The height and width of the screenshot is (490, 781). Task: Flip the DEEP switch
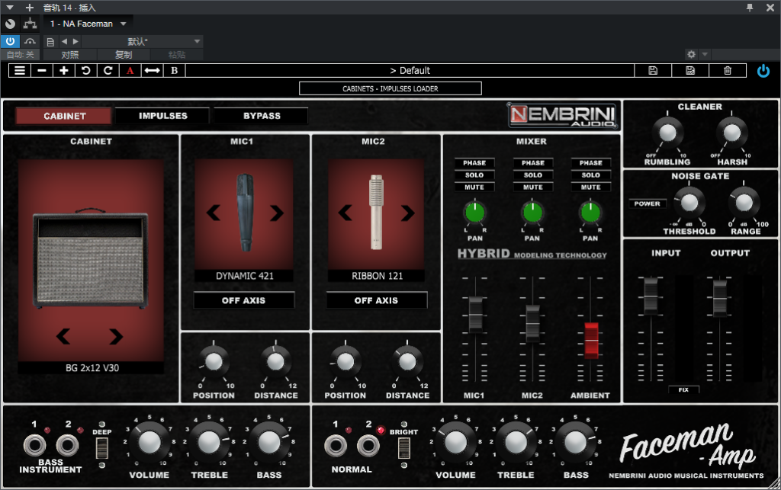[101, 449]
